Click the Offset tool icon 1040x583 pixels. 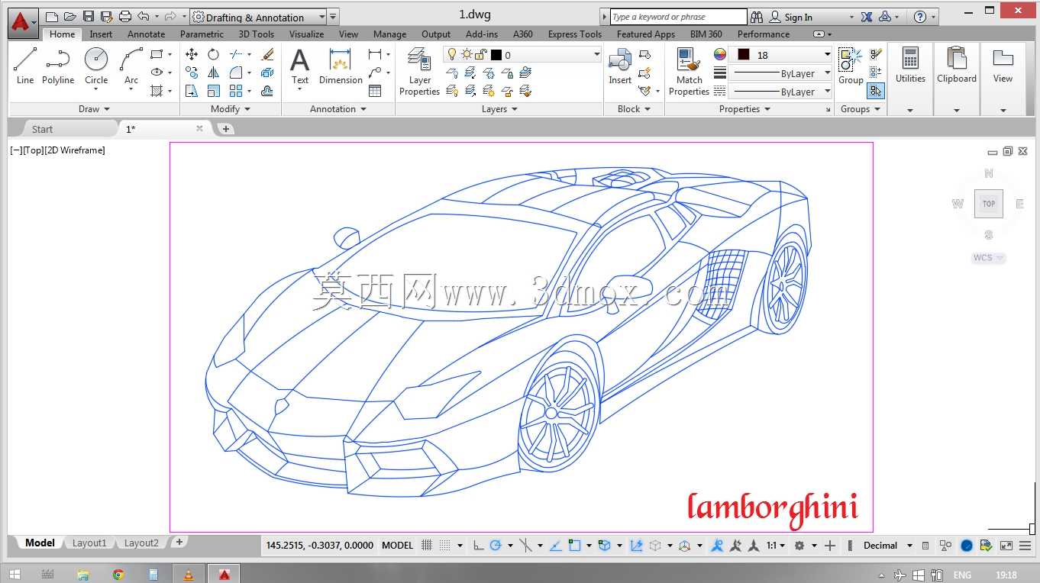pos(267,91)
